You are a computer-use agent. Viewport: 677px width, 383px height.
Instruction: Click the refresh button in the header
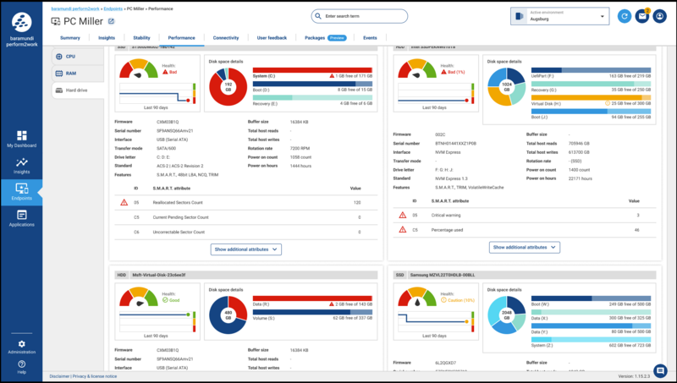tap(625, 16)
